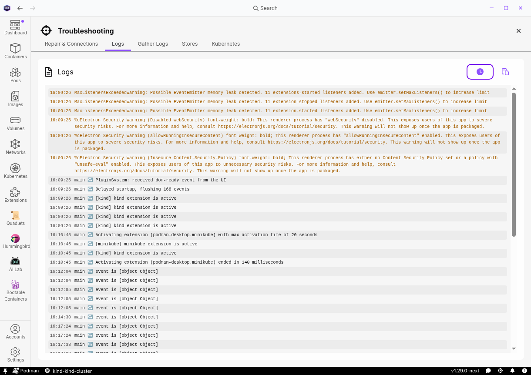Open kind-kind-cluster context selector

(68, 371)
